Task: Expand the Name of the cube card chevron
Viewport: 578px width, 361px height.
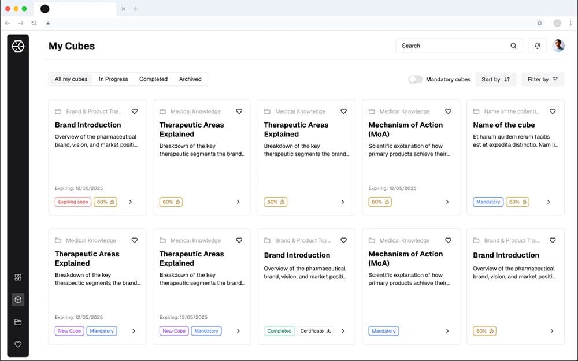Action: coord(549,202)
